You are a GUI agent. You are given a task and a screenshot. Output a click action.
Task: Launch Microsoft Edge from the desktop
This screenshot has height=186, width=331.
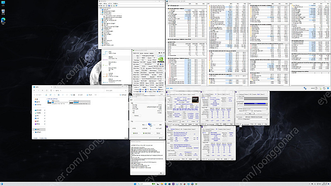pos(4,20)
